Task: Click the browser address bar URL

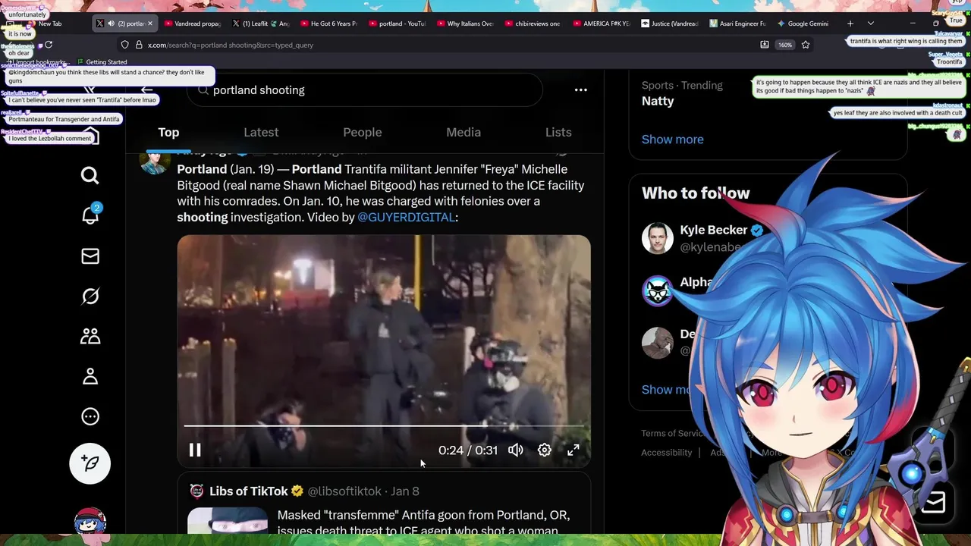Action: 231,45
